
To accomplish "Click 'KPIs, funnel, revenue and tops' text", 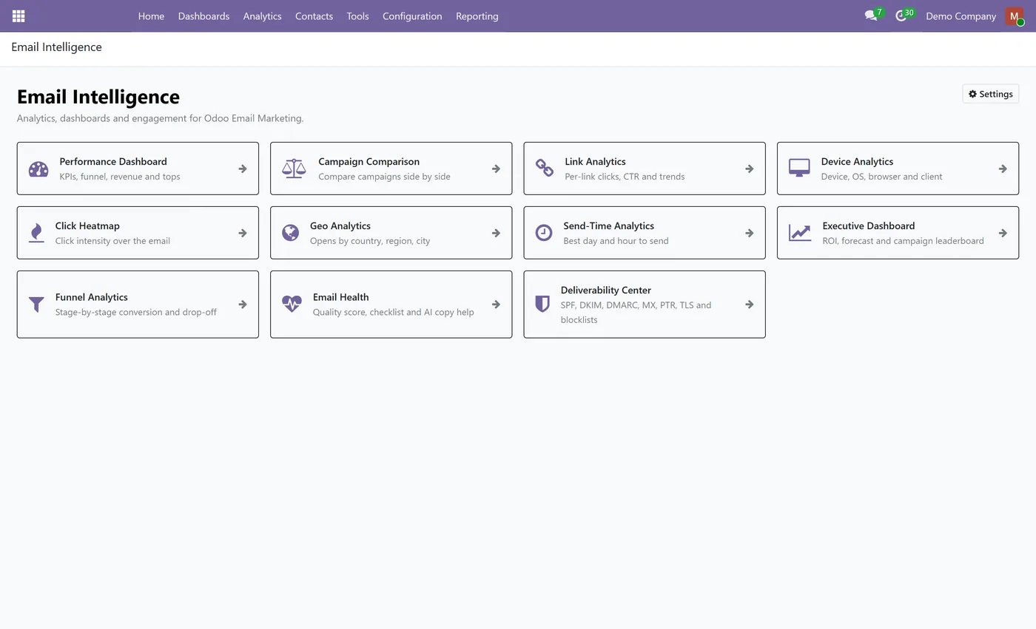I will [x=120, y=177].
